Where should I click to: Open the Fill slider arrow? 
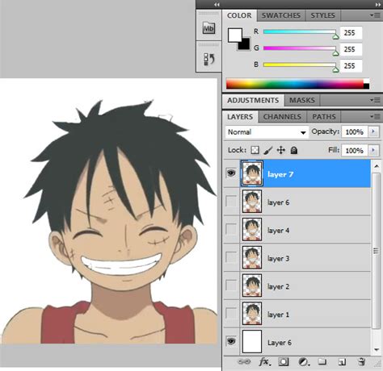pos(373,150)
